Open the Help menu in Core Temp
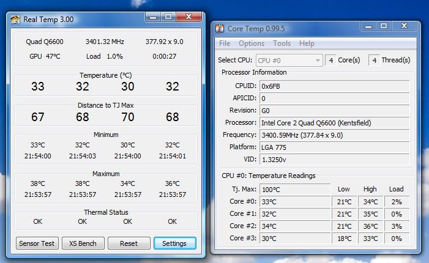429x263 pixels. [307, 43]
